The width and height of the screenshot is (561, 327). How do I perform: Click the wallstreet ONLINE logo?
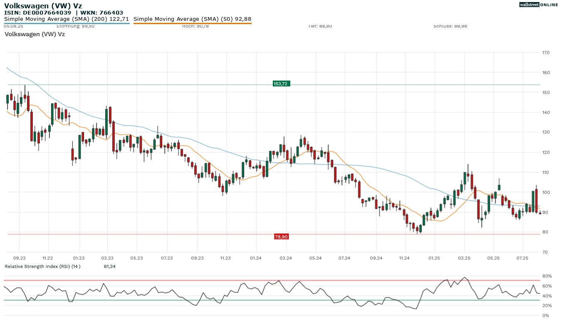pyautogui.click(x=539, y=5)
